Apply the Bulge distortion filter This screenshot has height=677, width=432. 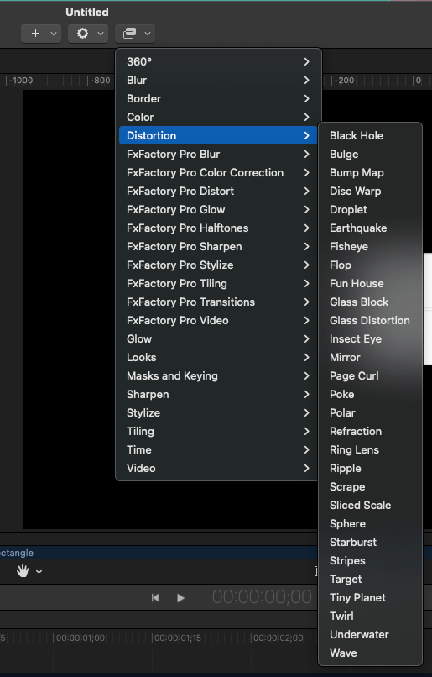pyautogui.click(x=370, y=155)
